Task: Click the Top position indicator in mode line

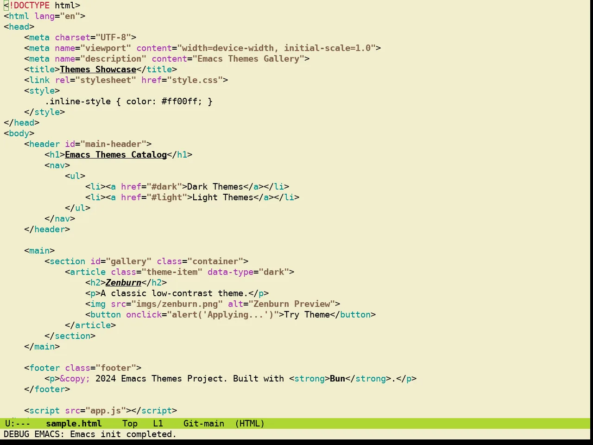Action: click(x=130, y=424)
